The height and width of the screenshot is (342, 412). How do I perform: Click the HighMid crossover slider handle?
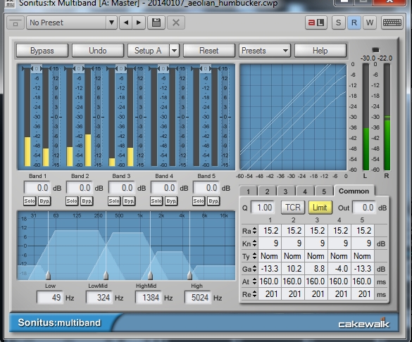150,275
